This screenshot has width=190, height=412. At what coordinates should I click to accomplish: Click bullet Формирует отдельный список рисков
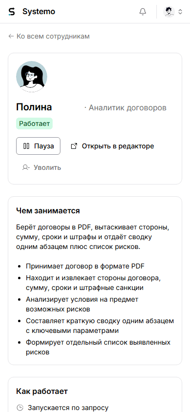pos(98,348)
